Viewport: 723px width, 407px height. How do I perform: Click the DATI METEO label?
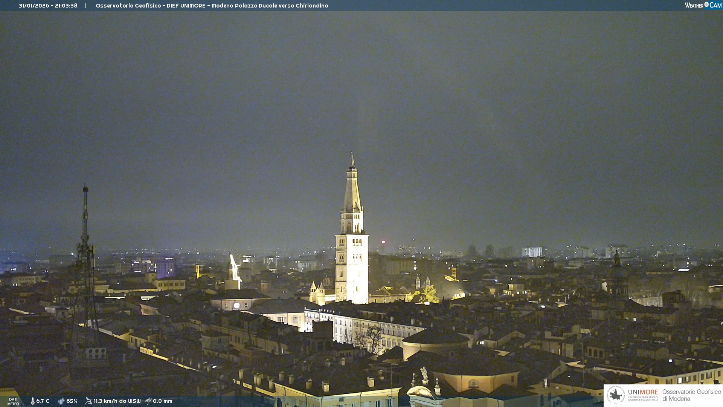coord(13,401)
